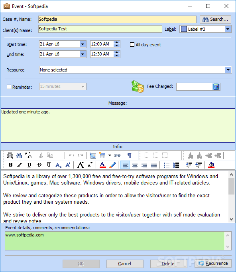Apply bulleted list
The height and width of the screenshot is (272, 236).
[167, 165]
